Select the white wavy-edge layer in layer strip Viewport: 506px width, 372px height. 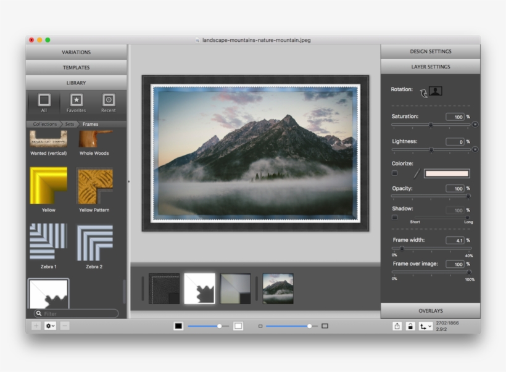[x=199, y=289]
